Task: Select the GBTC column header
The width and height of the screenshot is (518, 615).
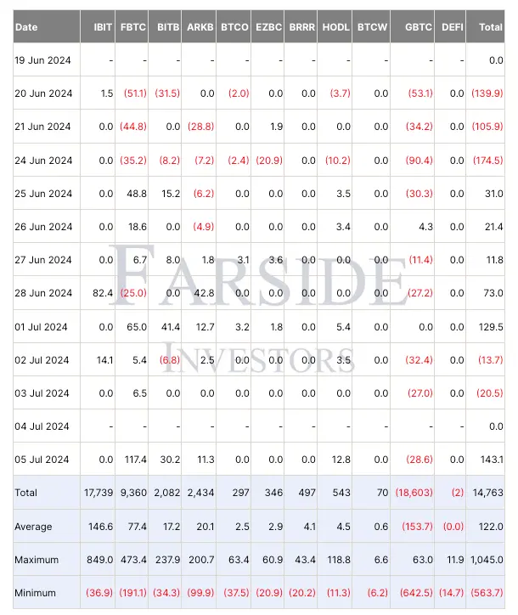Action: [x=419, y=27]
